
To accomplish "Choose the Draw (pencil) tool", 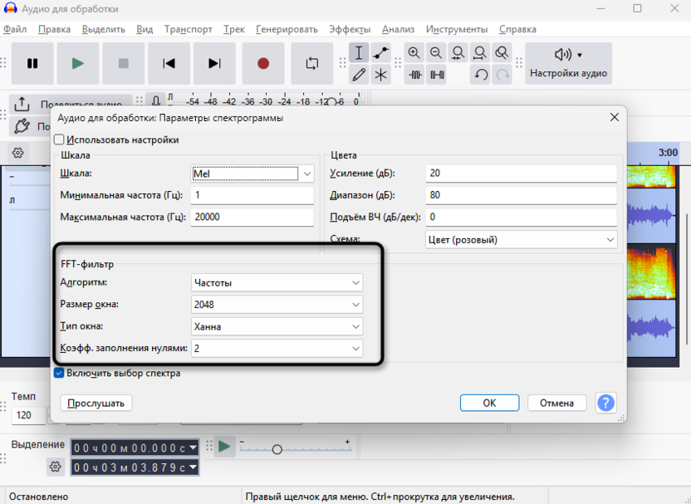I will 359,75.
